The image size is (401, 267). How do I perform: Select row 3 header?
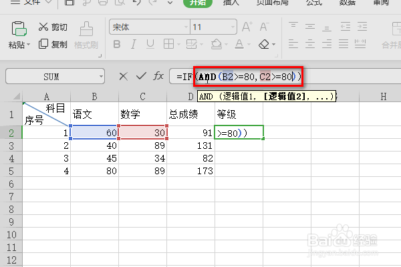click(x=11, y=146)
